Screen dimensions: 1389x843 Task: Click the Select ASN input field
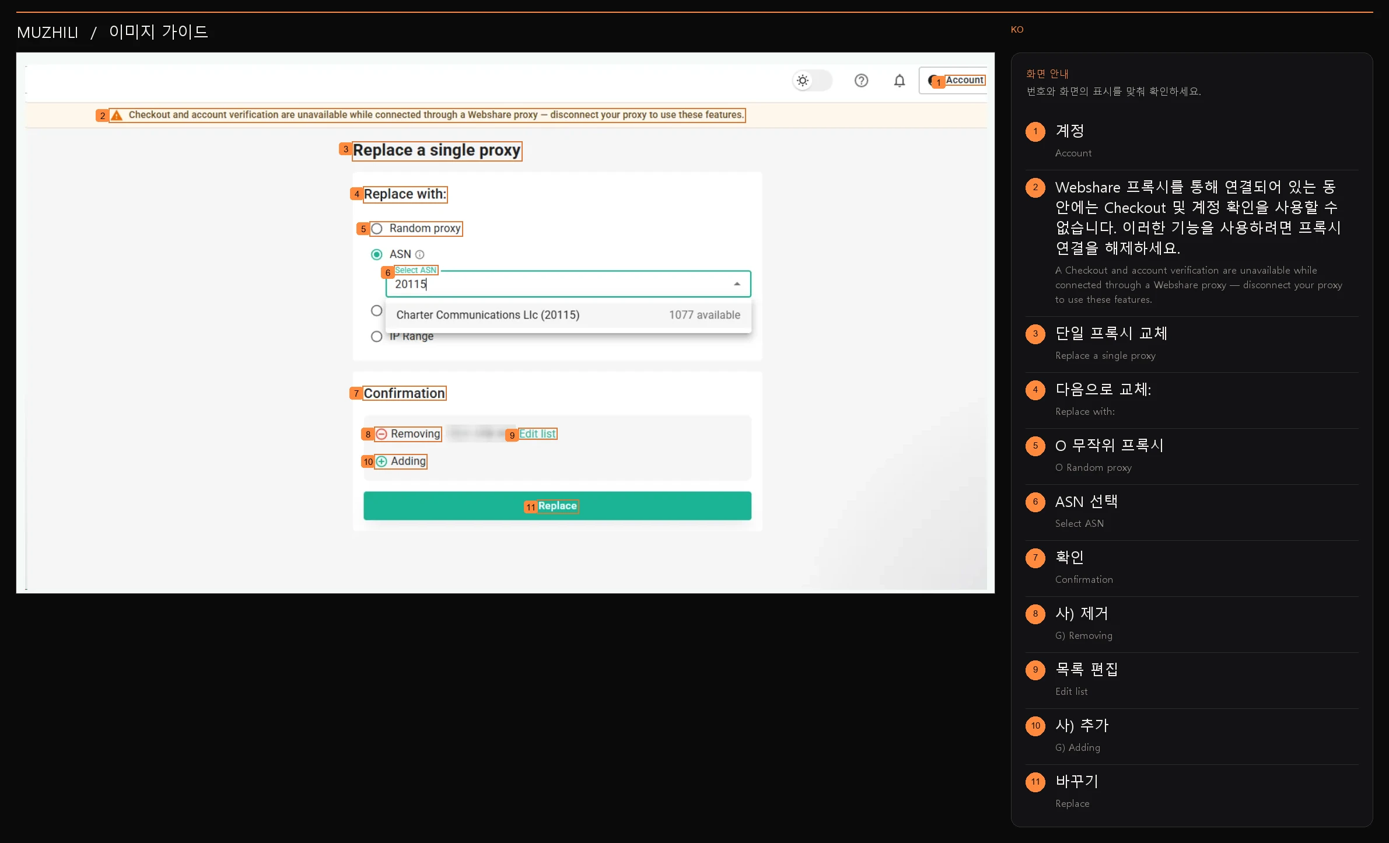[568, 284]
